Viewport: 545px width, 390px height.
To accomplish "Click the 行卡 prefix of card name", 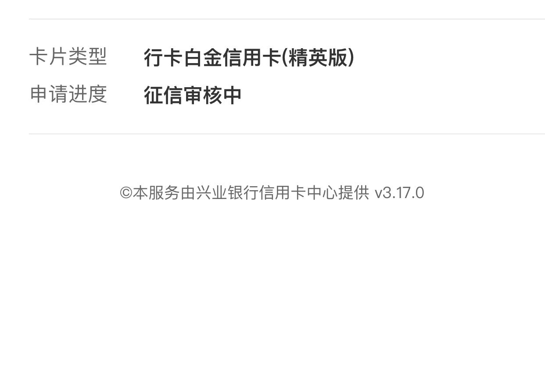I will click(x=163, y=57).
